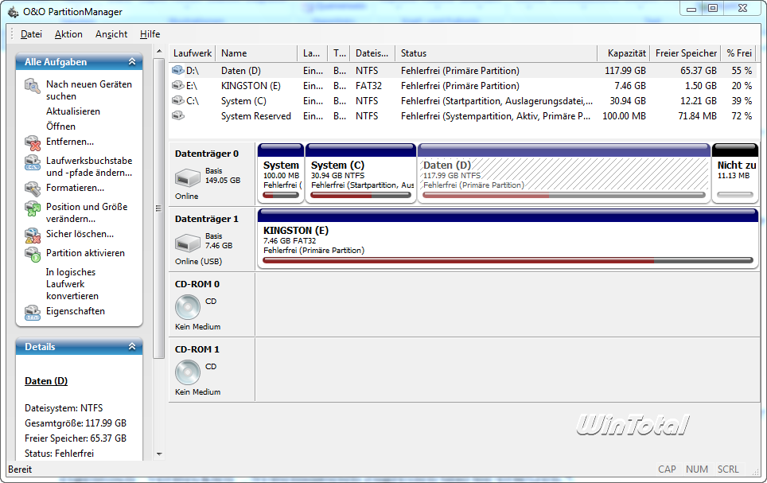
Task: Click the CD-ROM 0 disc icon
Action: 187,307
